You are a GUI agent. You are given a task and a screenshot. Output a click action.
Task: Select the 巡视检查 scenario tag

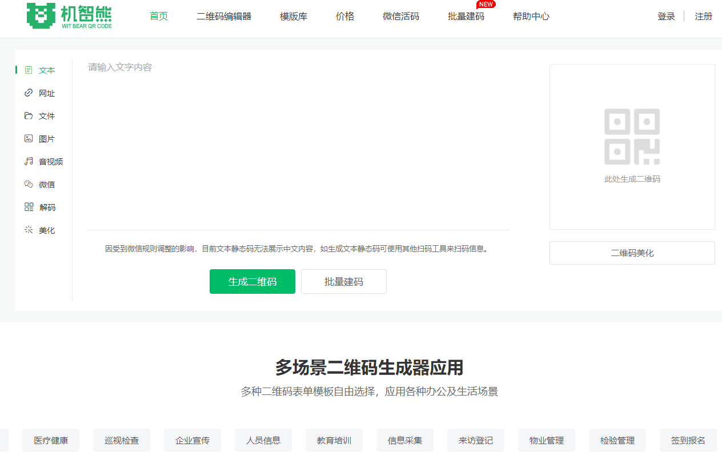coord(122,440)
